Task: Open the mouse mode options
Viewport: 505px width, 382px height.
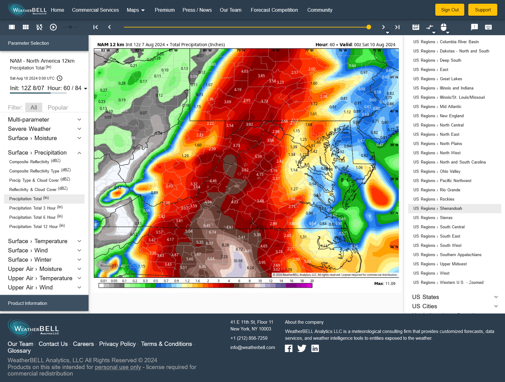Action: pos(444,27)
